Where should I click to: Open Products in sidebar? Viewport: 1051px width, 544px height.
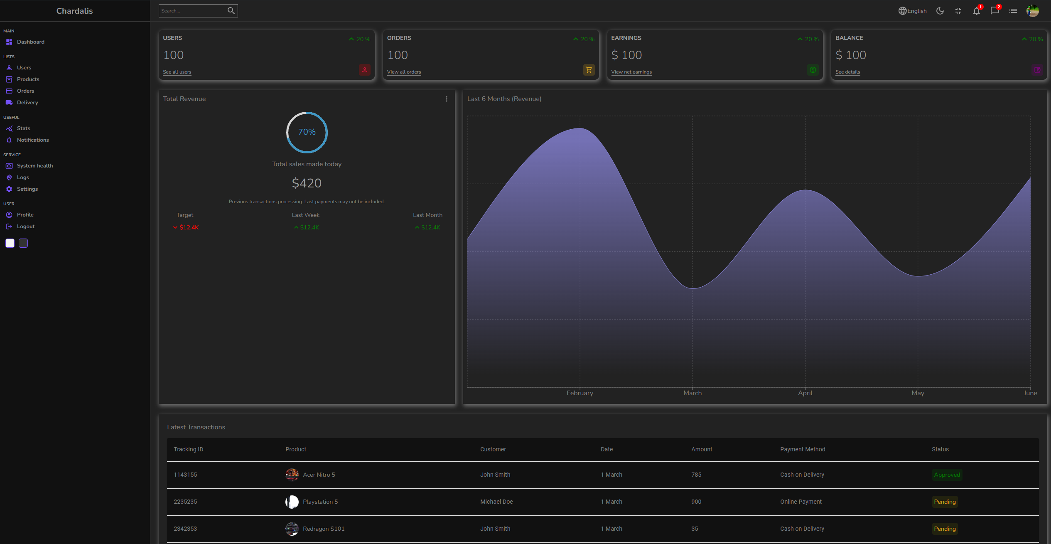pyautogui.click(x=28, y=79)
